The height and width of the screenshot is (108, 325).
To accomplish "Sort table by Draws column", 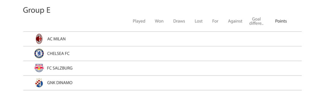I will click(x=179, y=21).
